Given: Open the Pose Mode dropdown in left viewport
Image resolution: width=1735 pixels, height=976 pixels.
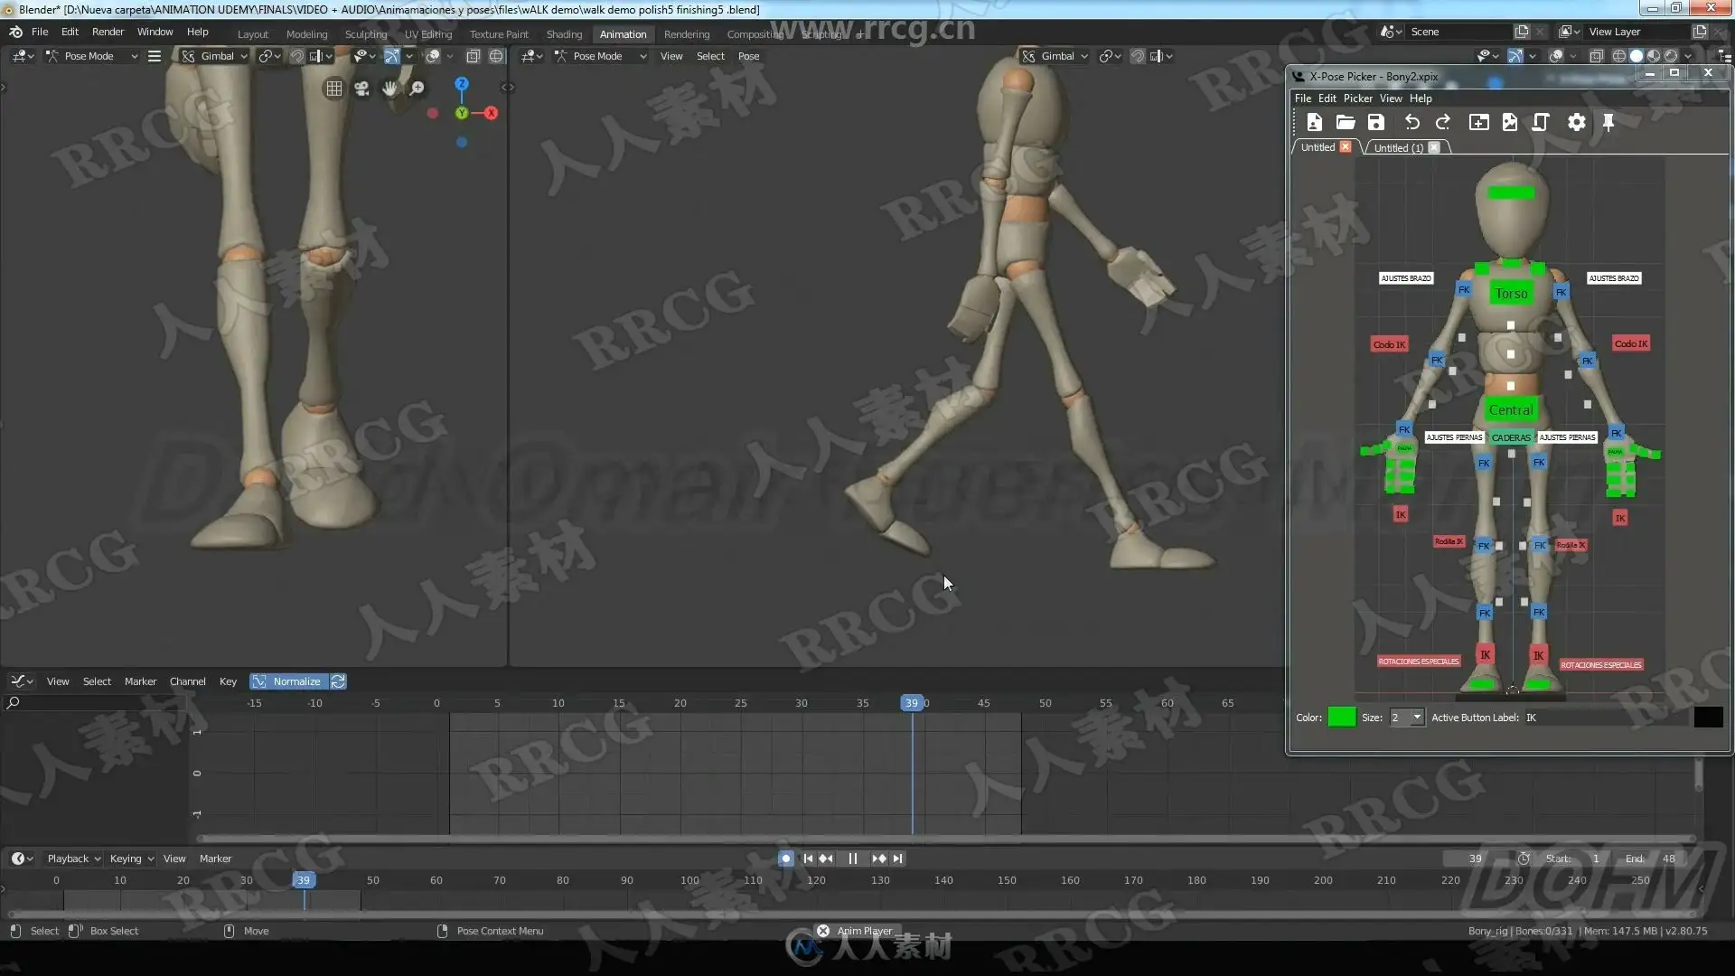Looking at the screenshot, I should tap(92, 56).
